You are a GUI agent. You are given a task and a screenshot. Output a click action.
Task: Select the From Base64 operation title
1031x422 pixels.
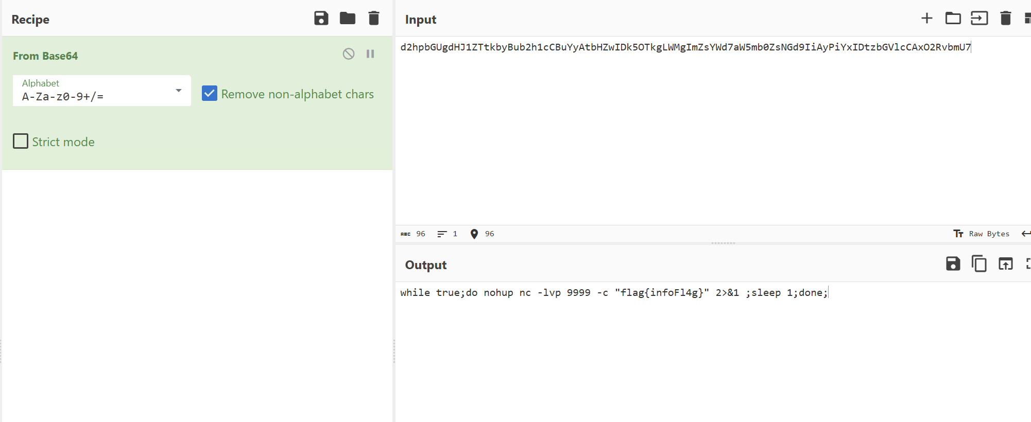[45, 56]
